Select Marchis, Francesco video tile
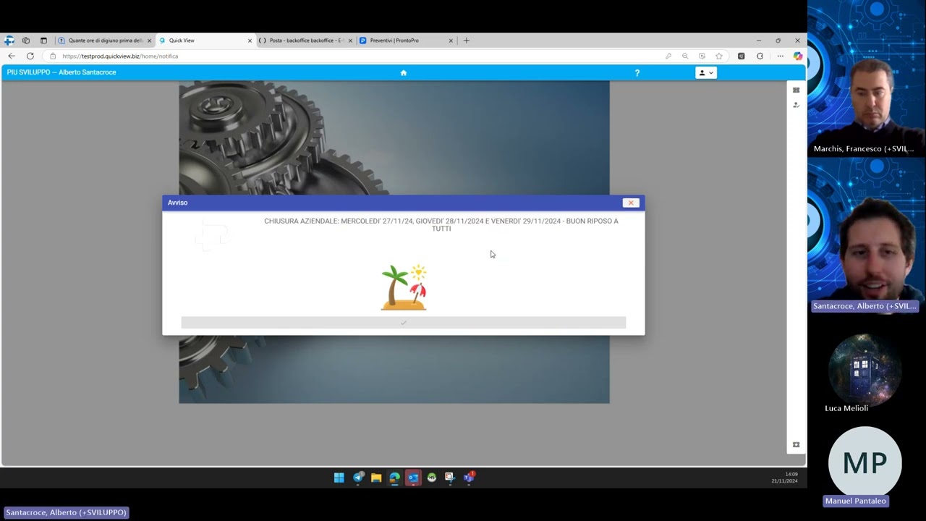Viewport: 926px width, 521px height. click(866, 77)
